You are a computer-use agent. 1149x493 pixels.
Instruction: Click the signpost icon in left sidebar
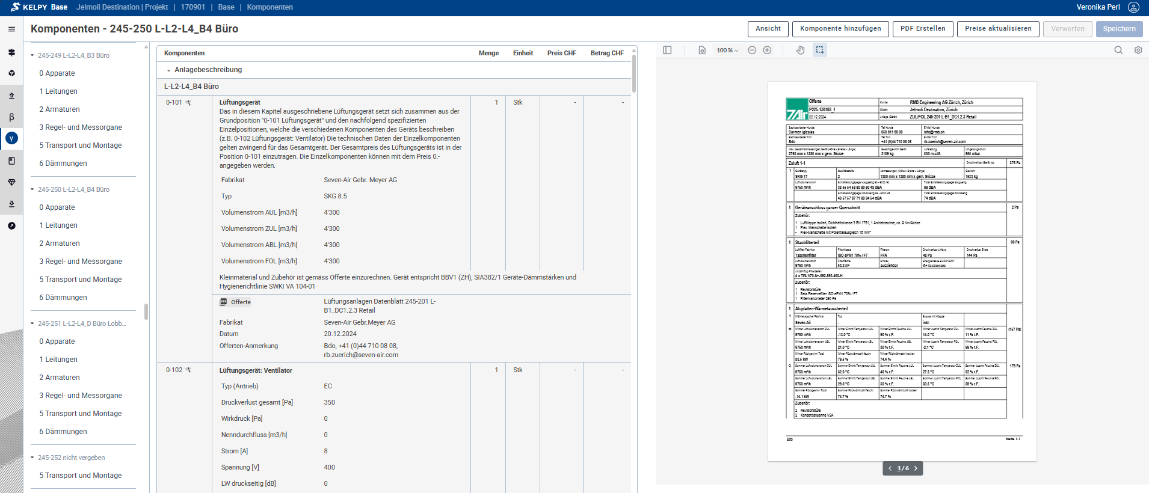[11, 52]
